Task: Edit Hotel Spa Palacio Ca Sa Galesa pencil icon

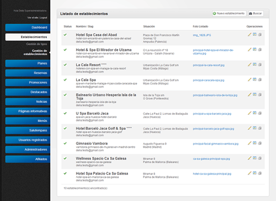Action: (250, 173)
